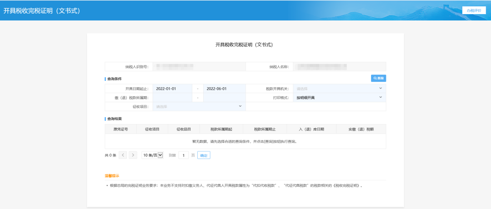
Task: Open the 10条/页 page size selector
Action: pyautogui.click(x=152, y=155)
